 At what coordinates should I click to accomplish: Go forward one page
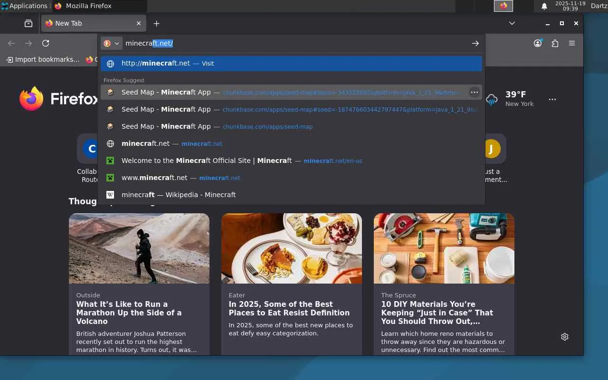pyautogui.click(x=28, y=43)
